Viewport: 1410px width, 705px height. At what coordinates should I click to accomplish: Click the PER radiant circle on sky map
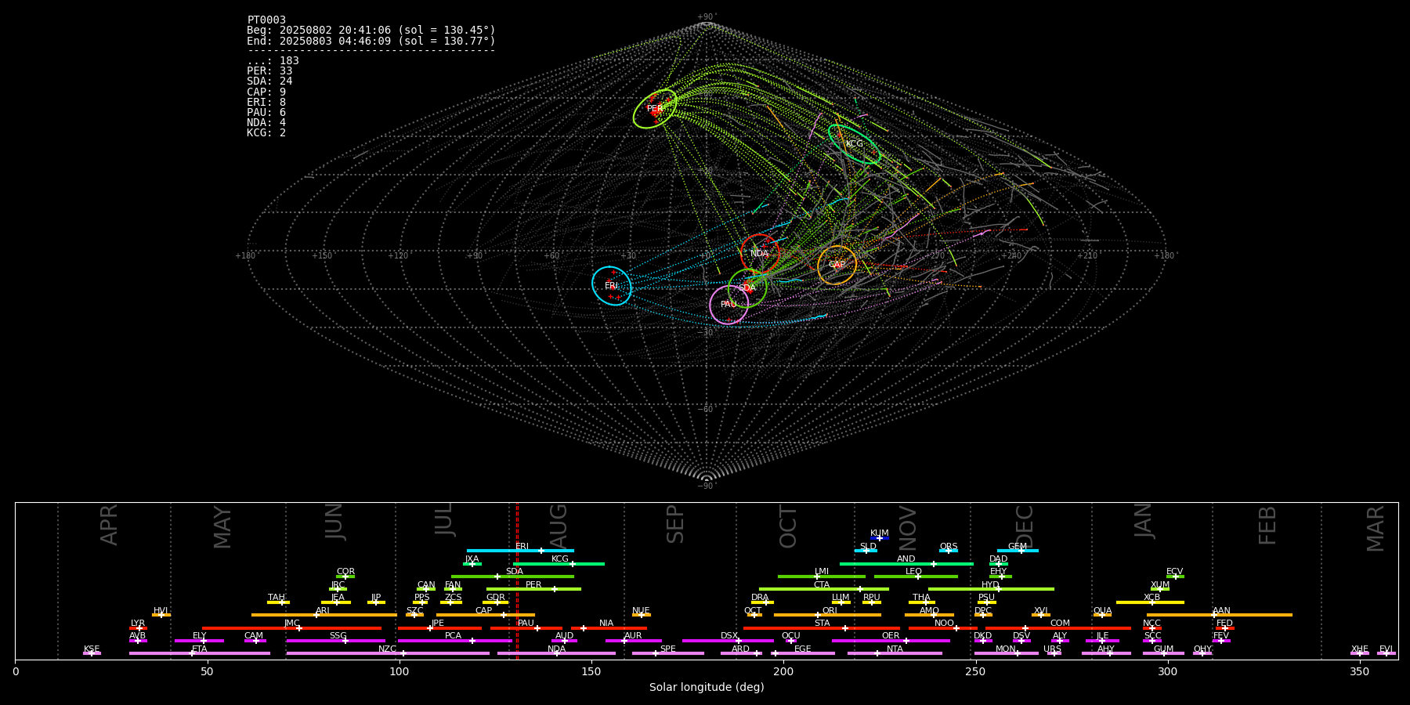coord(655,109)
